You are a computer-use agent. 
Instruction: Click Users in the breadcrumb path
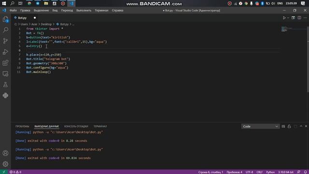(x=24, y=24)
